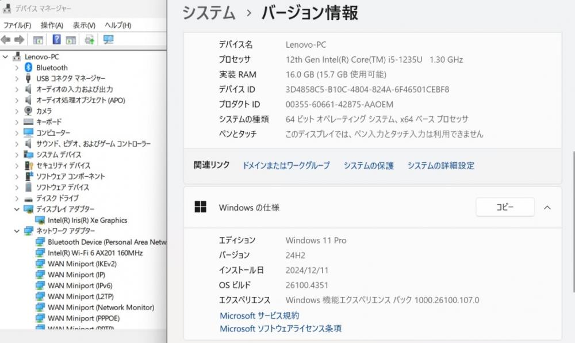Click the blue monitor scan-hardware toolbar icon
The image size is (575, 343).
[108, 40]
